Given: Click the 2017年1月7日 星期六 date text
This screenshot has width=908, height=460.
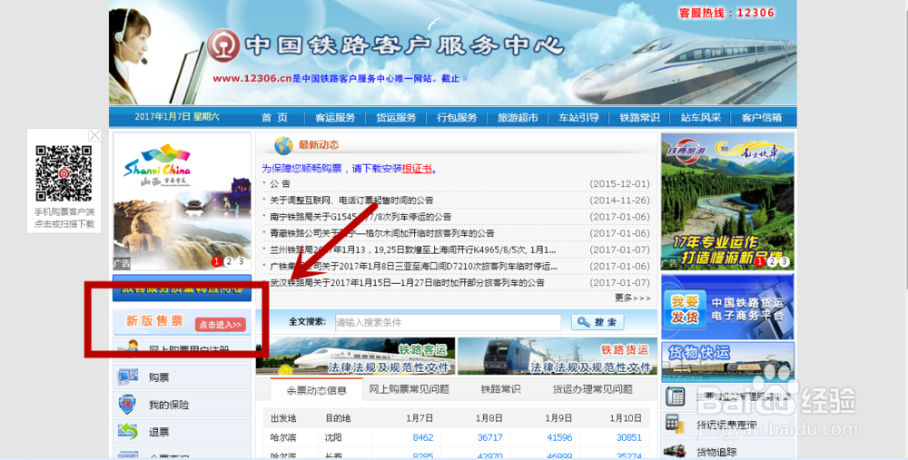Looking at the screenshot, I should [177, 116].
